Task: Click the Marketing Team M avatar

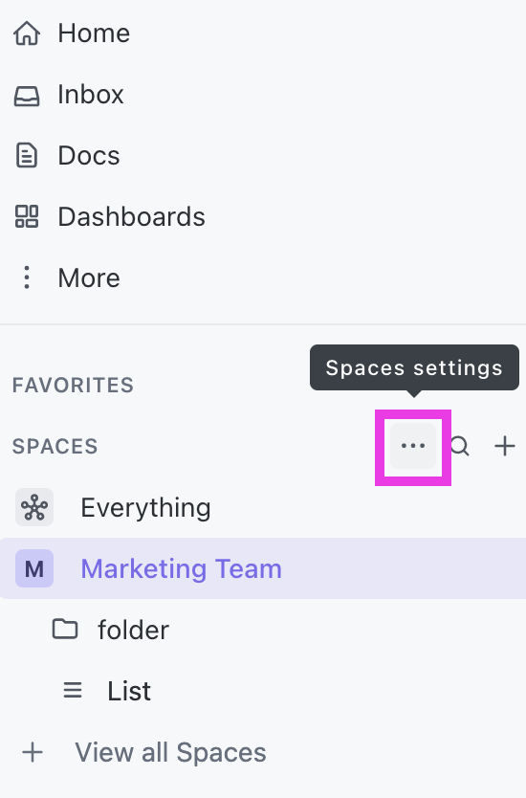Action: [x=34, y=568]
